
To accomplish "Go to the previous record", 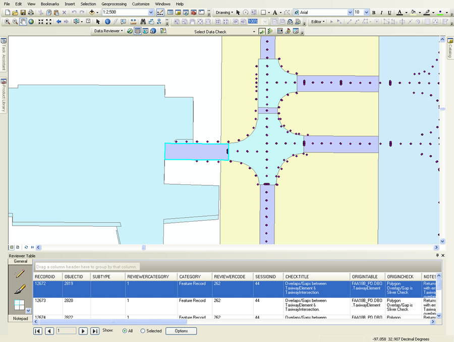I will (49, 331).
